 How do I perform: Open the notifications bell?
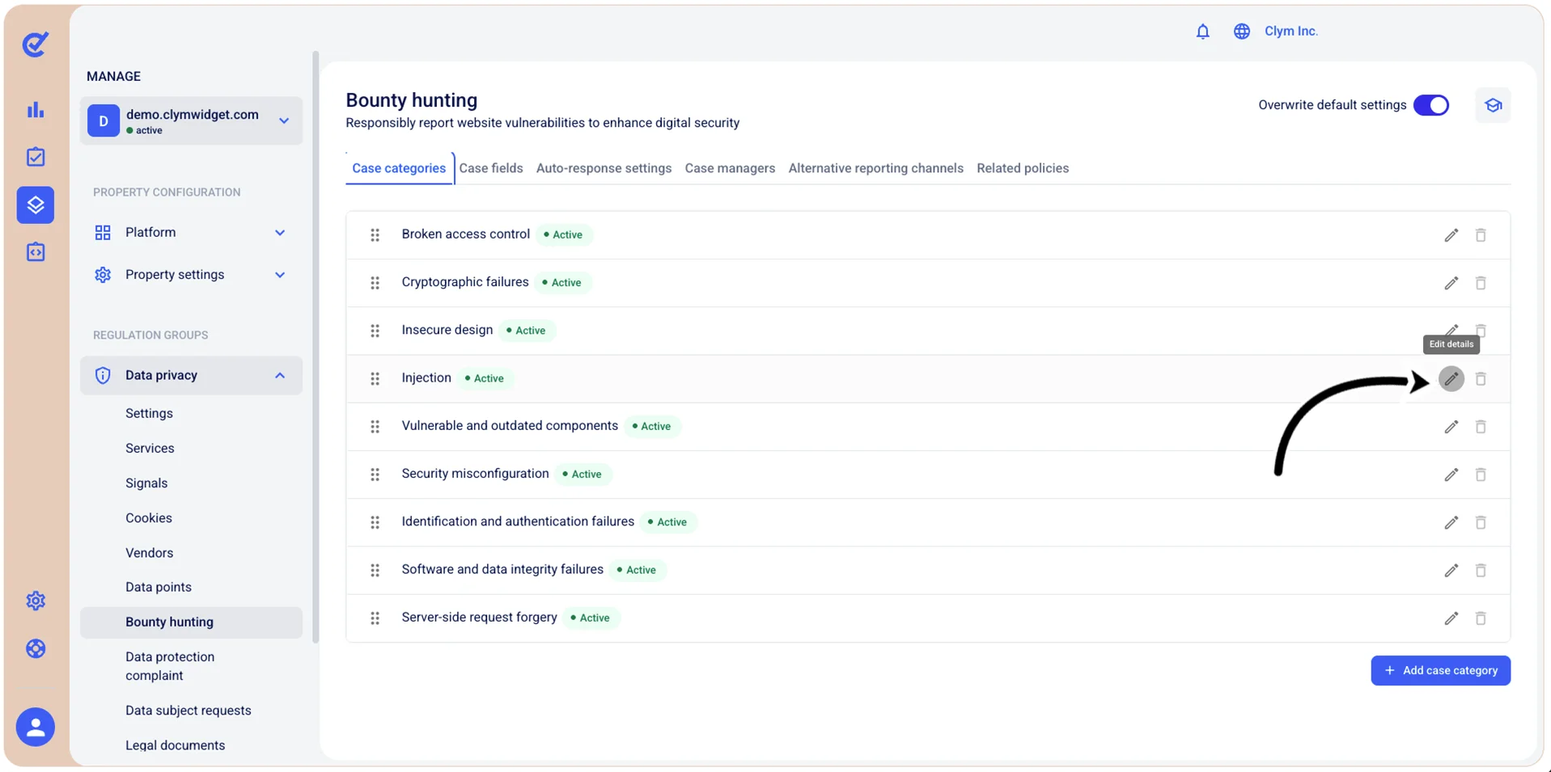point(1202,32)
